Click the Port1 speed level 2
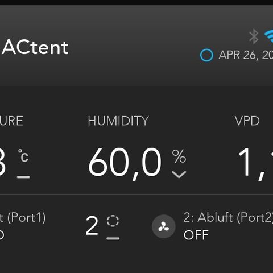The width and height of the screenshot is (273, 273). 92,226
